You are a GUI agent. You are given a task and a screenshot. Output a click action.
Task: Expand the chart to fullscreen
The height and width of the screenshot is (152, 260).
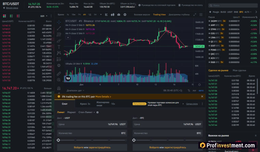[x=195, y=15]
